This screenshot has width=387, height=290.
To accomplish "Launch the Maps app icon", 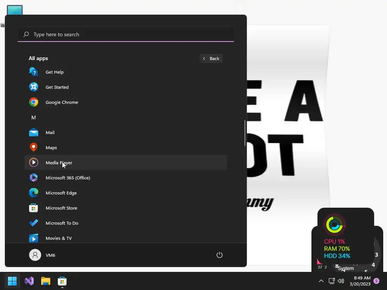I will click(x=34, y=148).
